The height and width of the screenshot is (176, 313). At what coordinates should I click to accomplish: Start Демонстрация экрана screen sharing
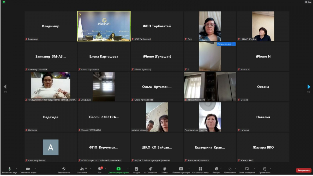118,170
